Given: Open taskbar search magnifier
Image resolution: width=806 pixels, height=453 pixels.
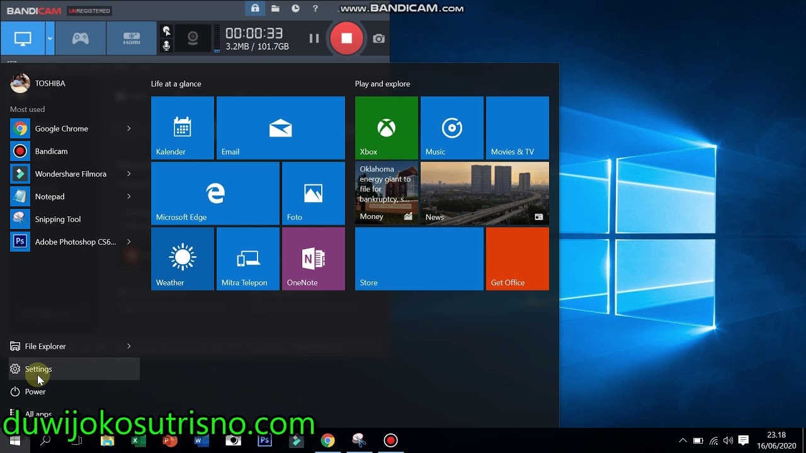Looking at the screenshot, I should pos(45,441).
